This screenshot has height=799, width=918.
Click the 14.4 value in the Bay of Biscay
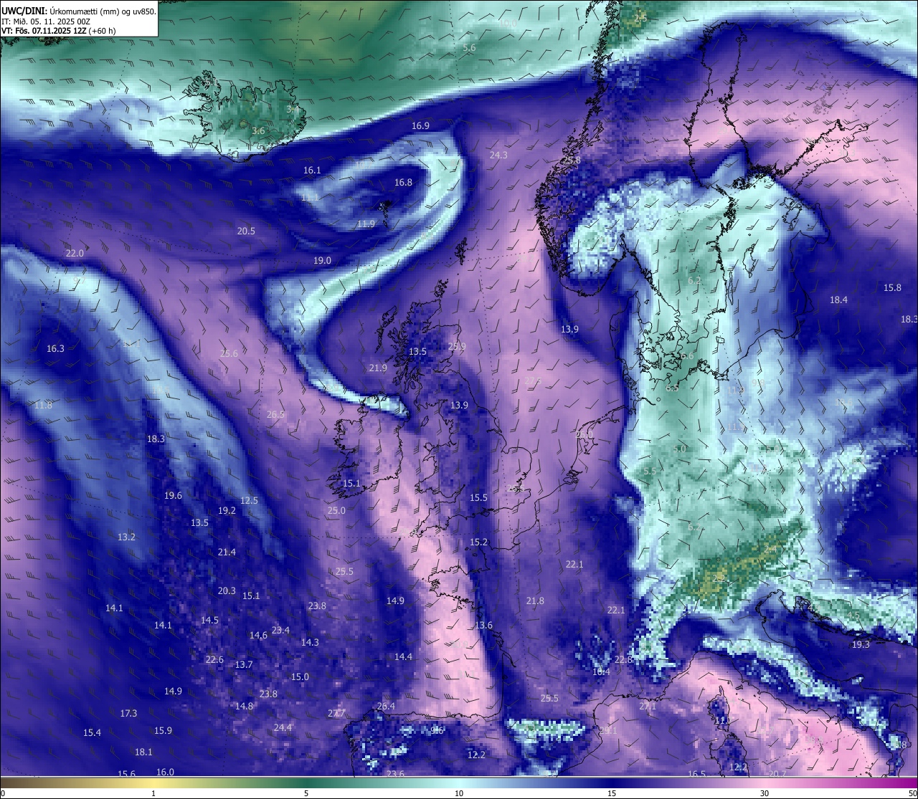[403, 657]
